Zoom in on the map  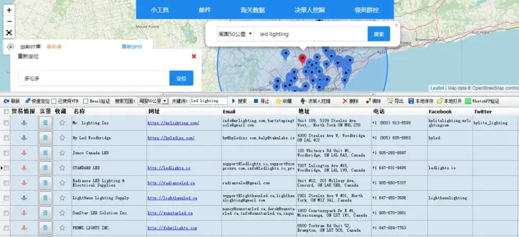coord(9,10)
